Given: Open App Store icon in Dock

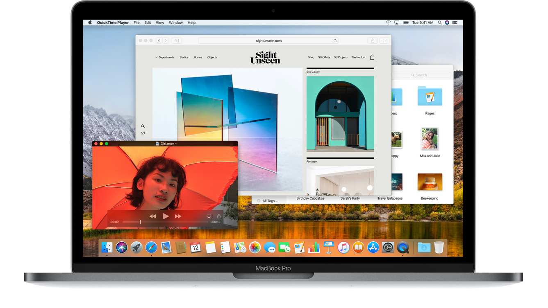Looking at the screenshot, I should pyautogui.click(x=373, y=247).
